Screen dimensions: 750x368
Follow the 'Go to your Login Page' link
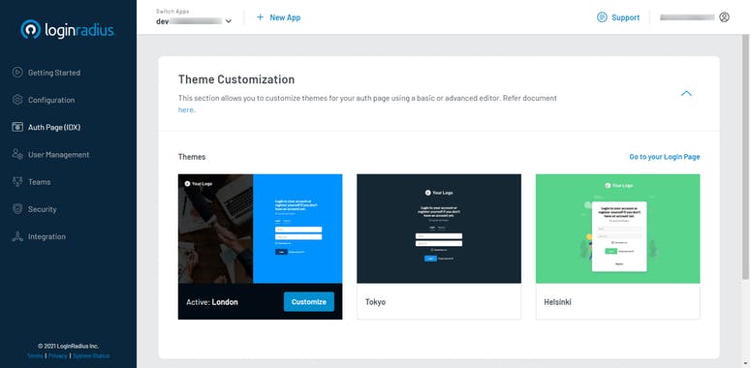[665, 157]
